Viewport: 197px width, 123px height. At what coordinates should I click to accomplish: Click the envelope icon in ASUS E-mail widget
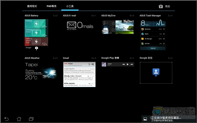(71, 25)
